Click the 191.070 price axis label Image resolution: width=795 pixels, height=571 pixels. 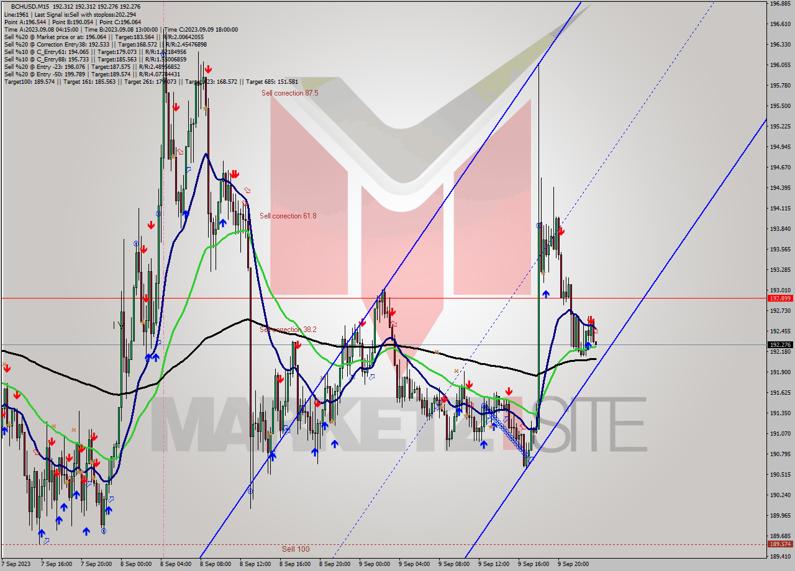coord(779,434)
